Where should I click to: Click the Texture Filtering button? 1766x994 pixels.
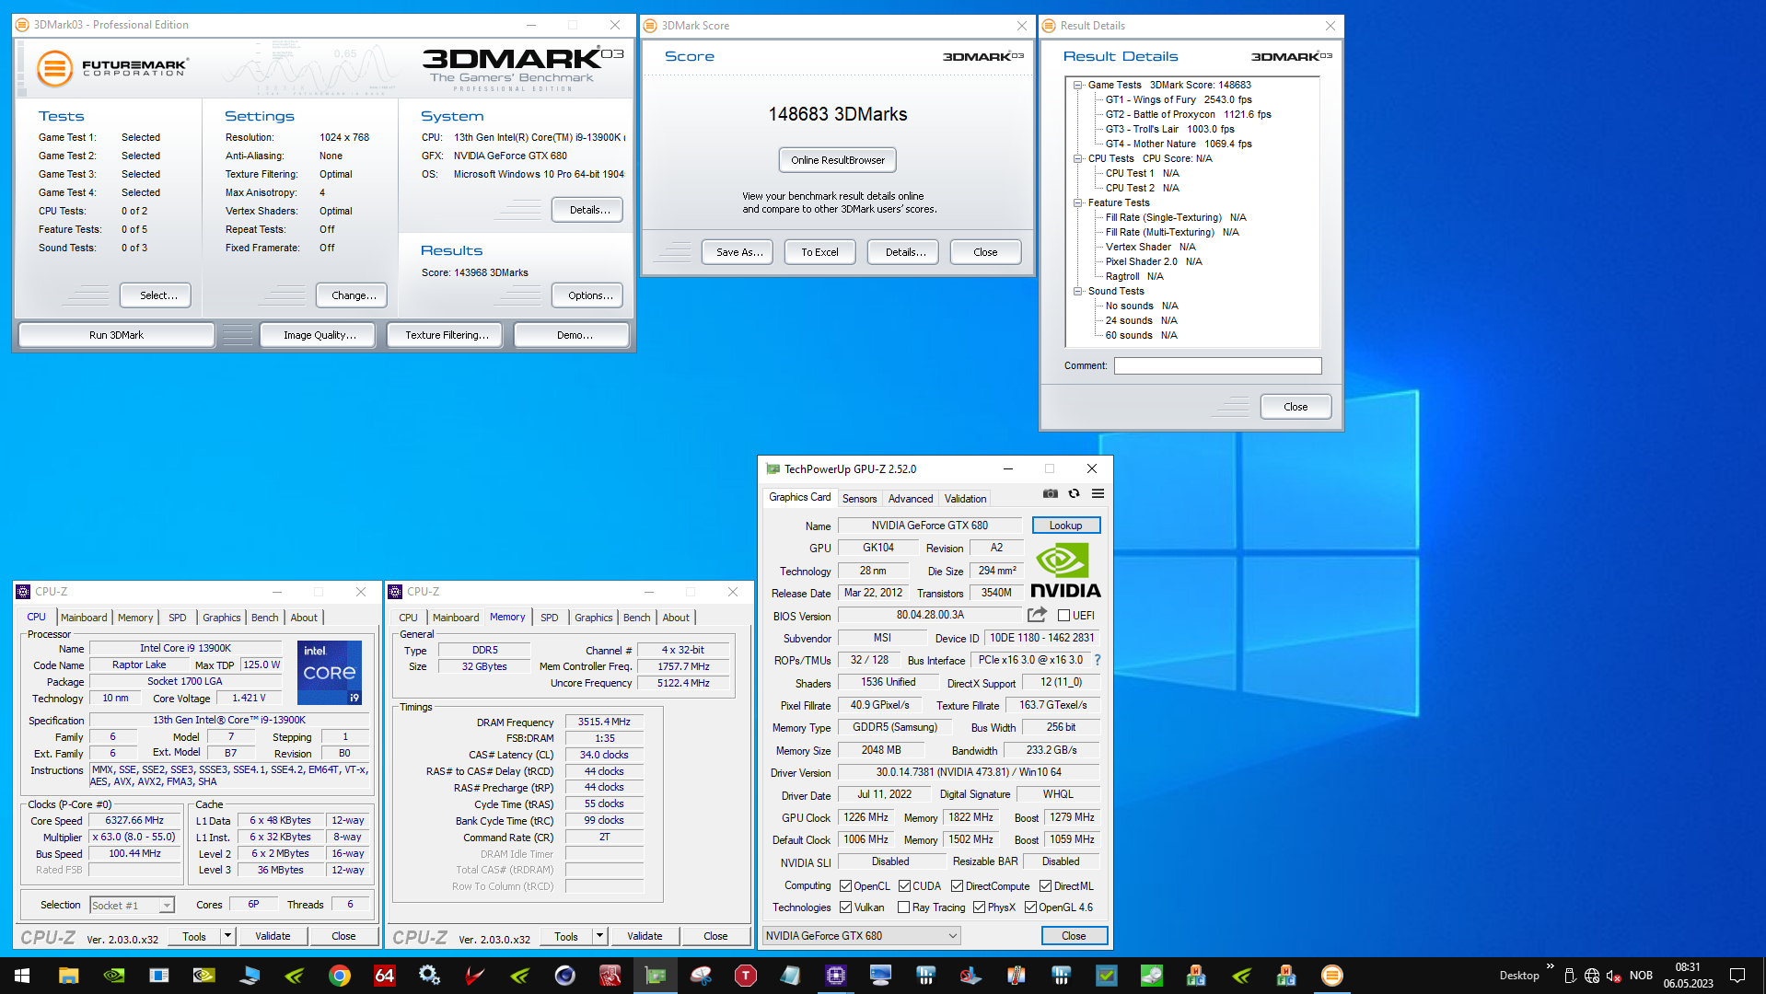tap(447, 335)
